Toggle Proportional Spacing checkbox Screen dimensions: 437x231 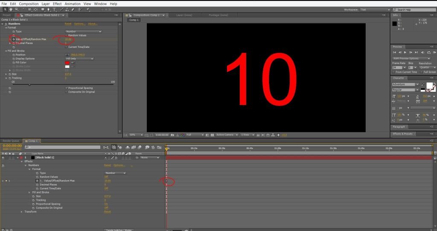[66, 88]
